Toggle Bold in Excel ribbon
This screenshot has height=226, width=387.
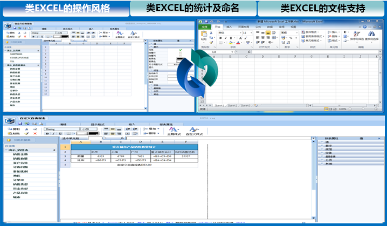point(220,38)
